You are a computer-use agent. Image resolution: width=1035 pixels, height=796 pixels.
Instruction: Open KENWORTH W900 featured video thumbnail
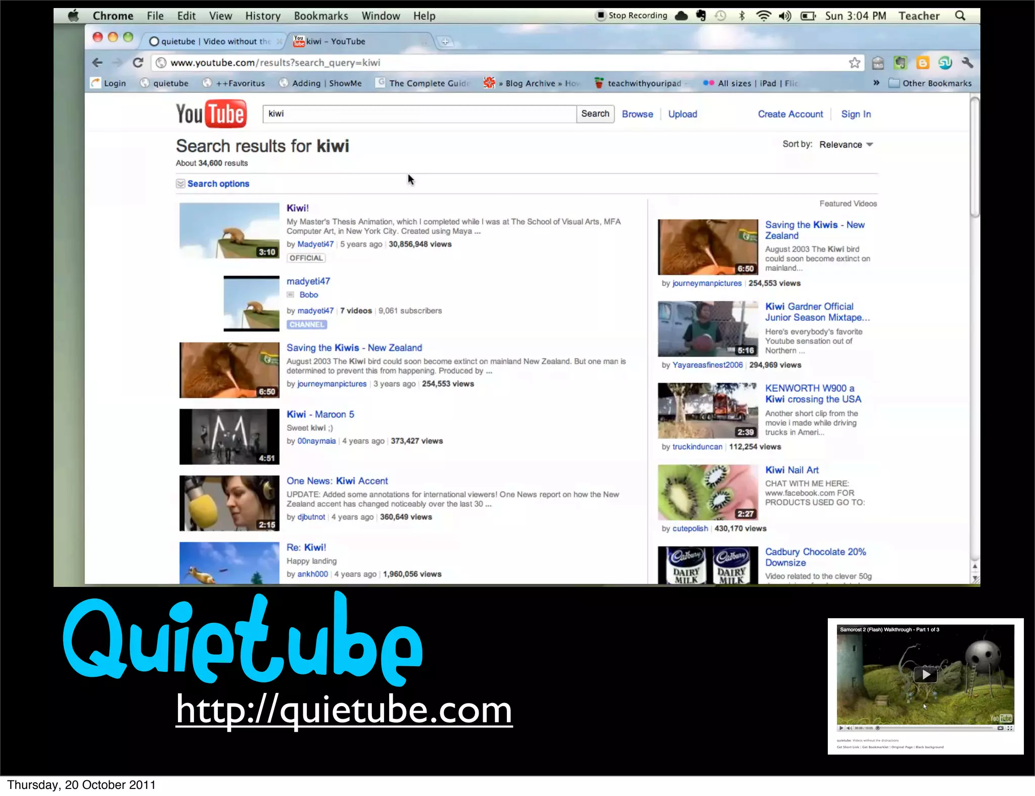pos(708,411)
